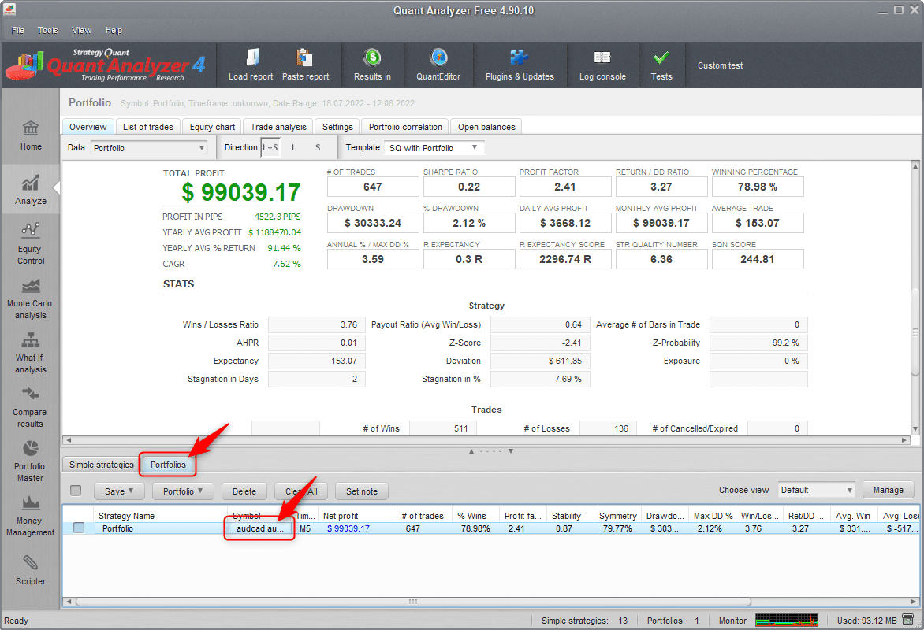The height and width of the screenshot is (630, 924).
Task: Open the Choose view Default dropdown
Action: 816,490
